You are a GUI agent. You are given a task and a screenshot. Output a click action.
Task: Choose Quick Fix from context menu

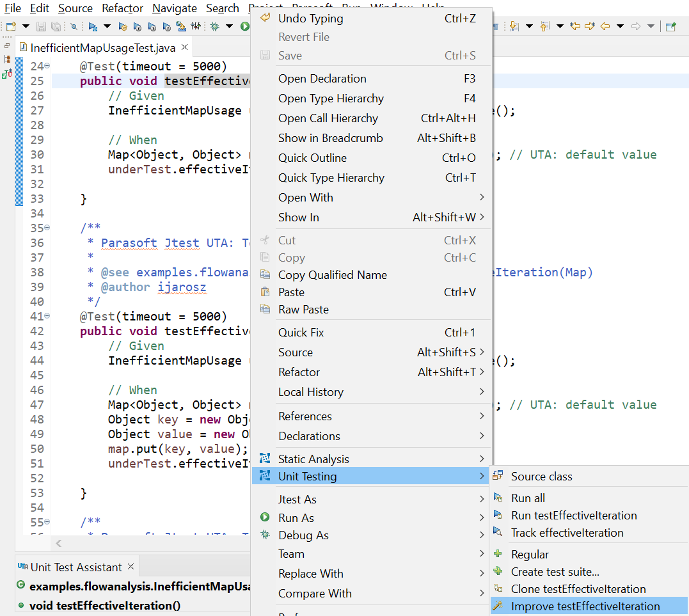pyautogui.click(x=371, y=332)
